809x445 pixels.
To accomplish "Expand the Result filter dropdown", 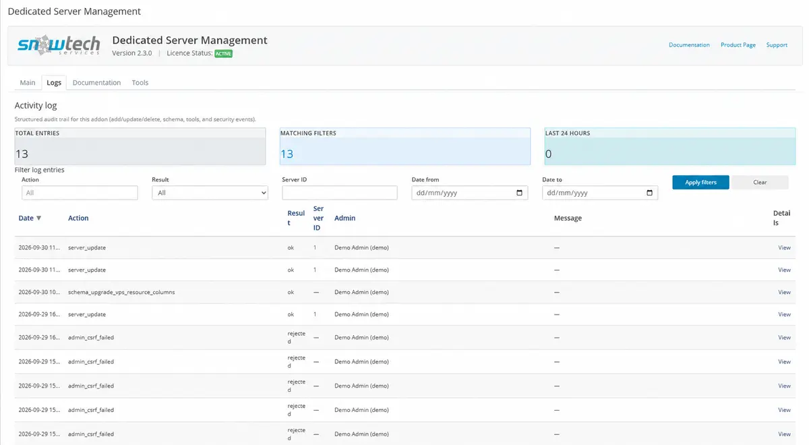I will point(210,193).
